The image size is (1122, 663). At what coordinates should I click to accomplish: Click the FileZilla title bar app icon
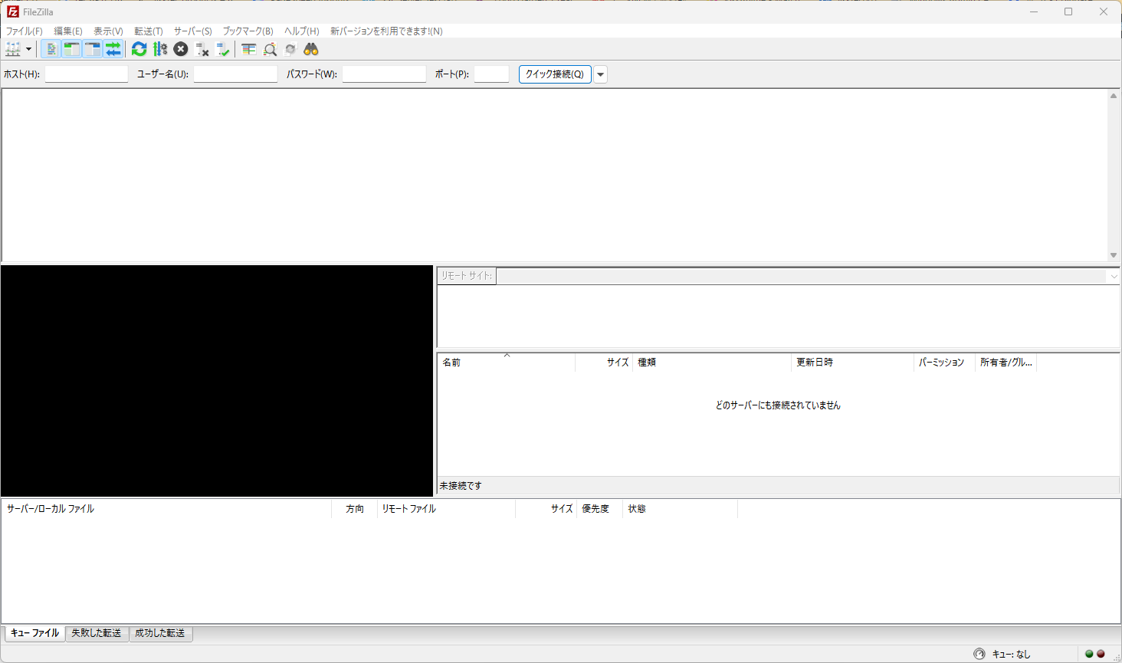(13, 11)
